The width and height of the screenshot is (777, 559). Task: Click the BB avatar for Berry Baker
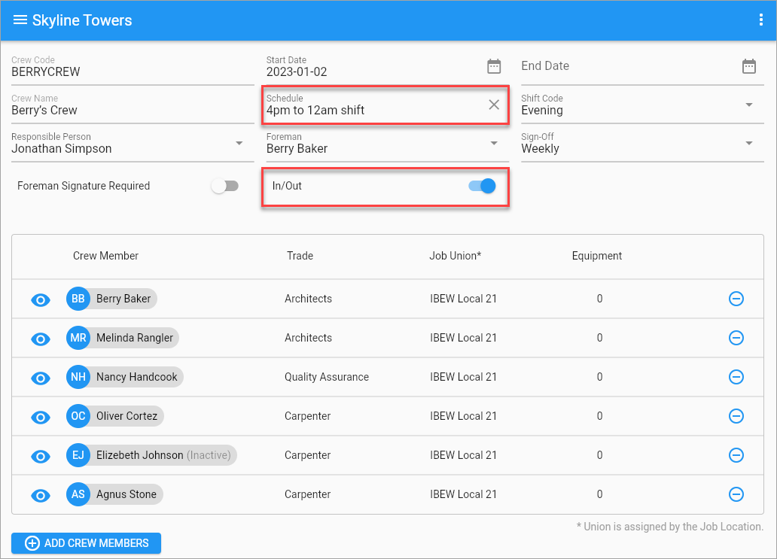(x=78, y=299)
